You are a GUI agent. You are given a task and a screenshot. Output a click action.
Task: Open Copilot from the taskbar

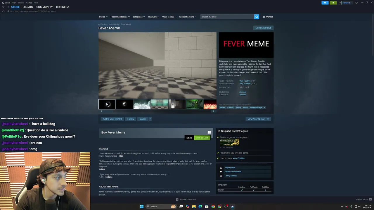point(187,206)
